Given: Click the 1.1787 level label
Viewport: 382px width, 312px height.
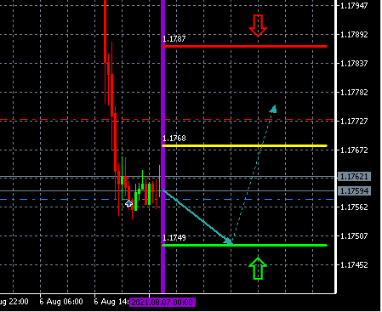Looking at the screenshot, I should click(x=174, y=39).
